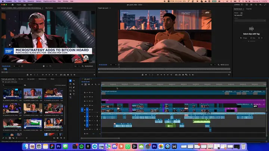Open Program monitor zoom level Fit dropdown

coord(114,65)
